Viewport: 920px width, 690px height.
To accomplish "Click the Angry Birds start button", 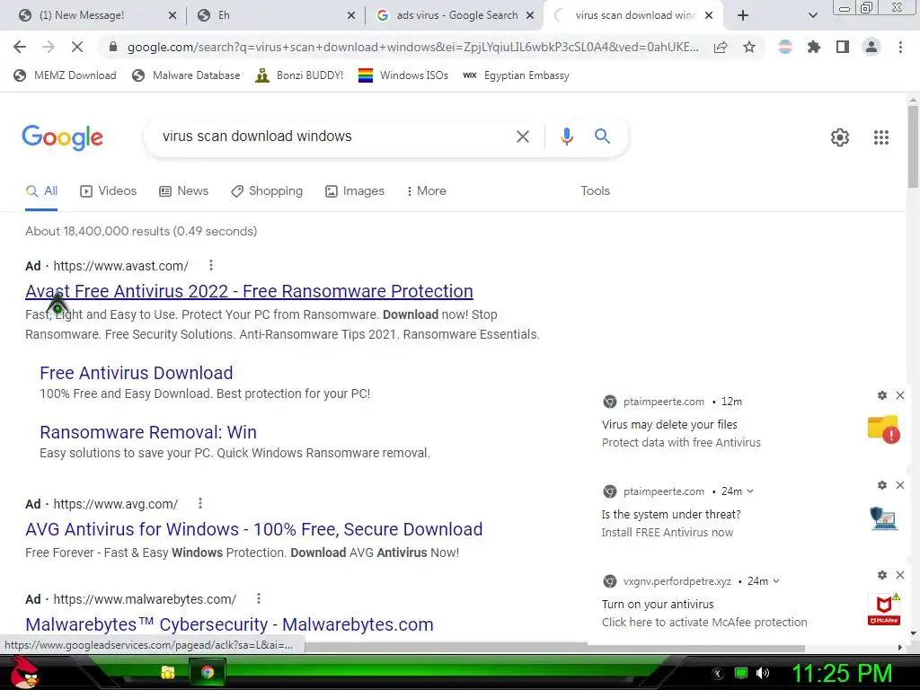I will (24, 672).
